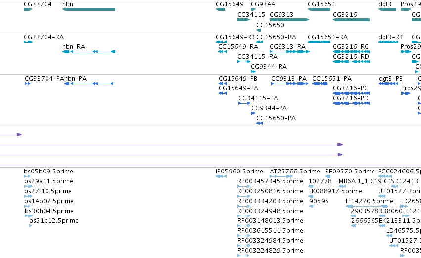
Task: Select the bs27f10.5prime EST label
Action: click(48, 191)
